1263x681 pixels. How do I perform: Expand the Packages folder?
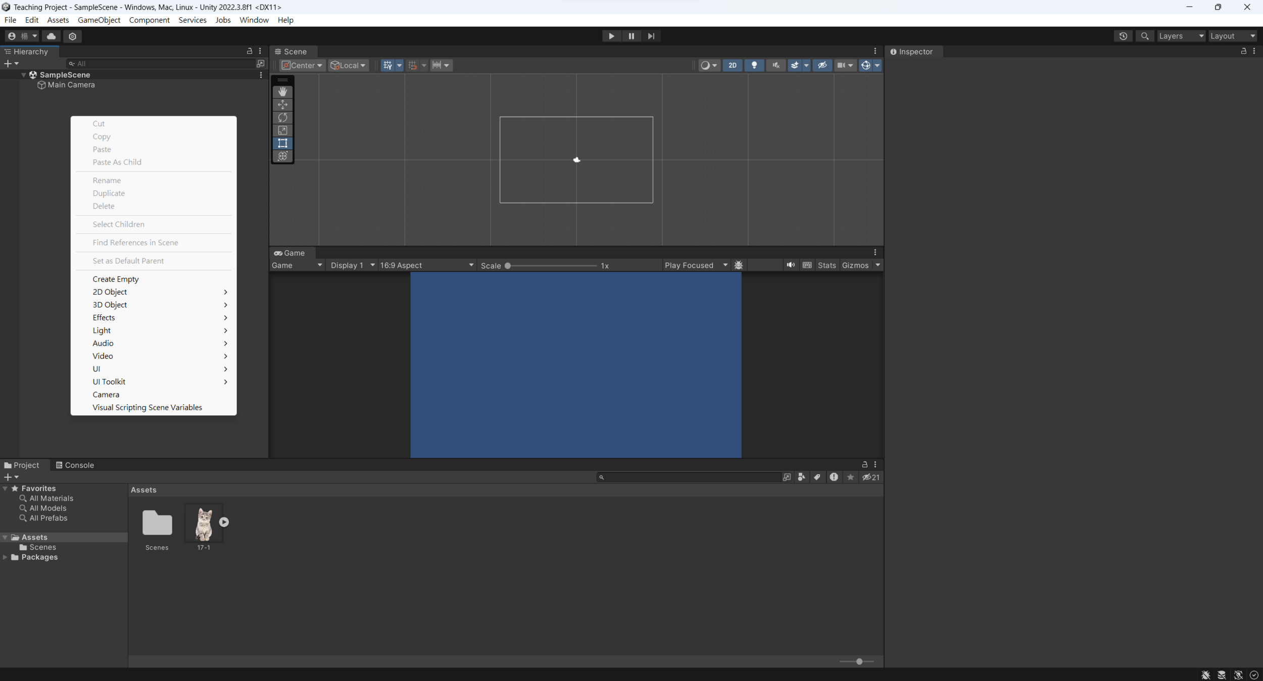5,557
